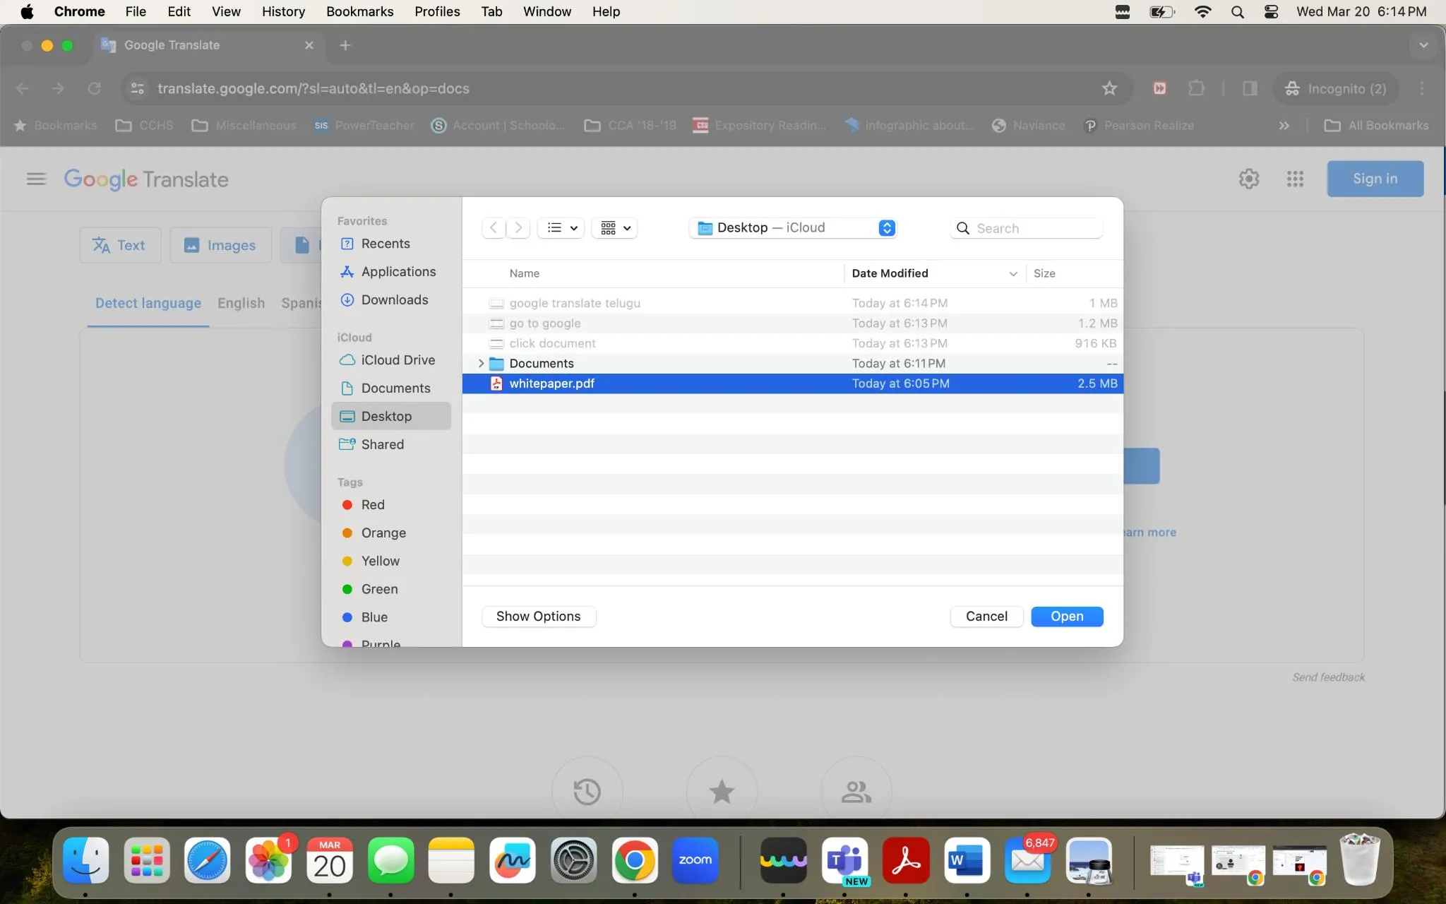Viewport: 1446px width, 904px height.
Task: Open Contribute community icon
Action: point(856,792)
